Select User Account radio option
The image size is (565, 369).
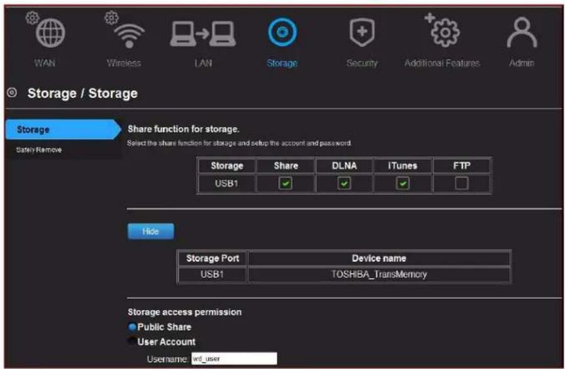pos(132,341)
